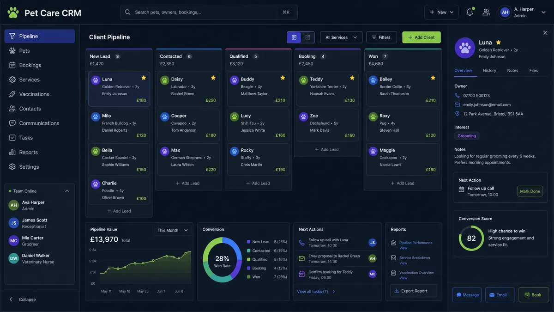Screen dimensions: 554x312
Task: Open the New dropdown in top bar
Action: coord(441,12)
